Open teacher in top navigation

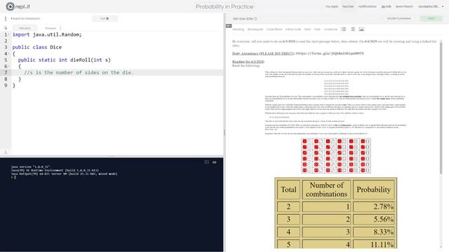coord(348,6)
